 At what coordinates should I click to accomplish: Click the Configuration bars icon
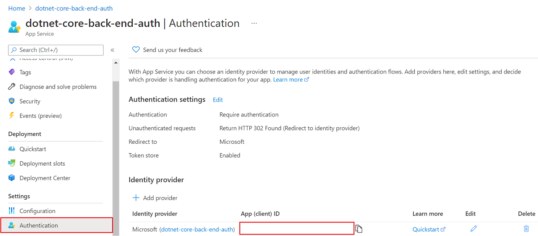pyautogui.click(x=12, y=211)
